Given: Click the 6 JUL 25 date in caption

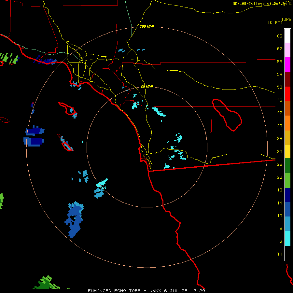Looking at the screenshot, I should (176, 291).
